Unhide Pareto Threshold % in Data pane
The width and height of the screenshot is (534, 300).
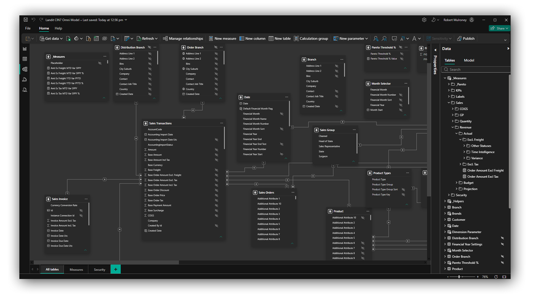point(502,263)
